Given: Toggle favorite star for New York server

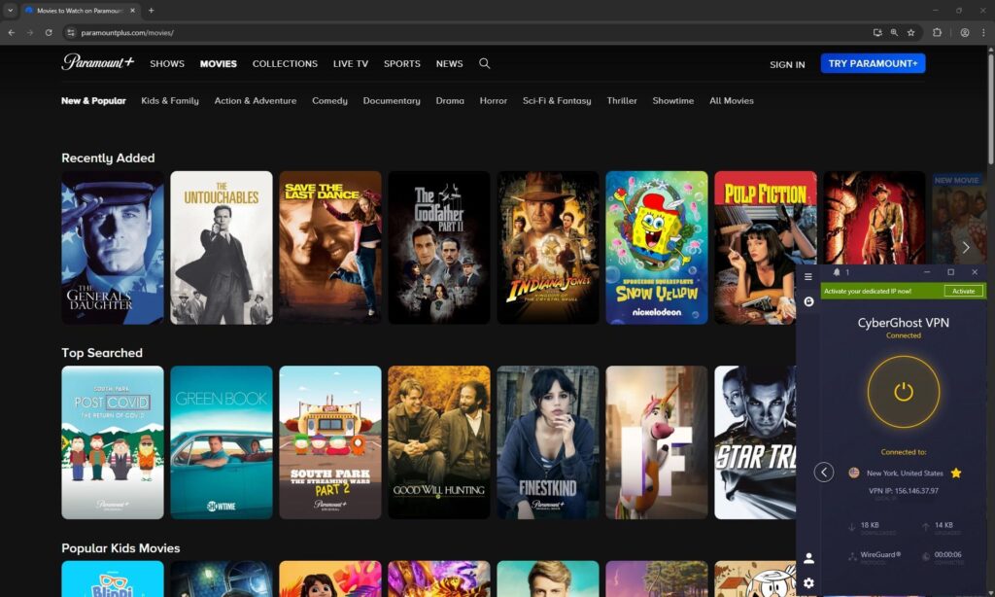Looking at the screenshot, I should click(956, 473).
